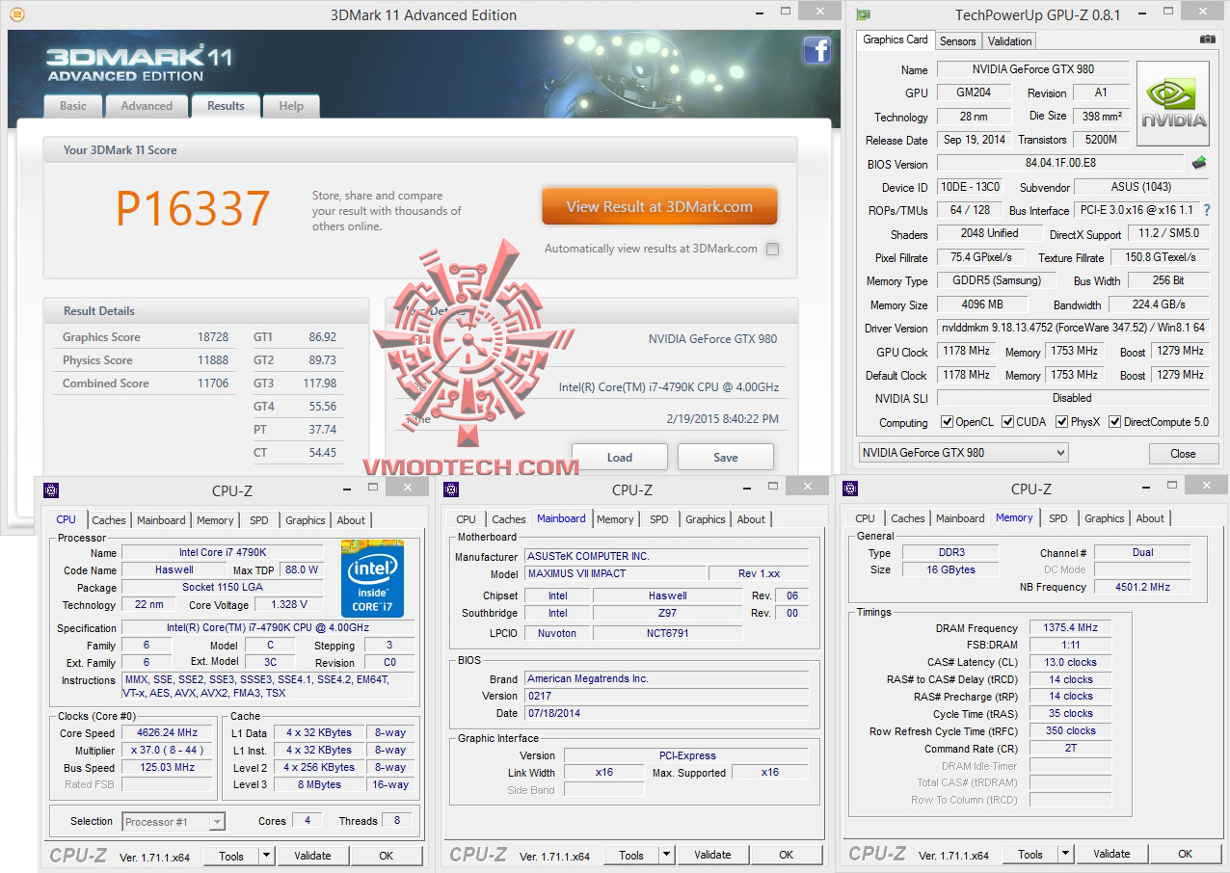Image resolution: width=1230 pixels, height=873 pixels.
Task: Open the Help tab in 3DMark
Action: pyautogui.click(x=291, y=106)
